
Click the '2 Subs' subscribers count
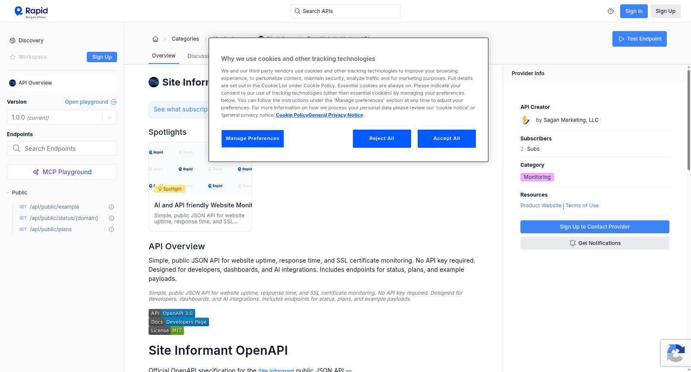pos(530,149)
